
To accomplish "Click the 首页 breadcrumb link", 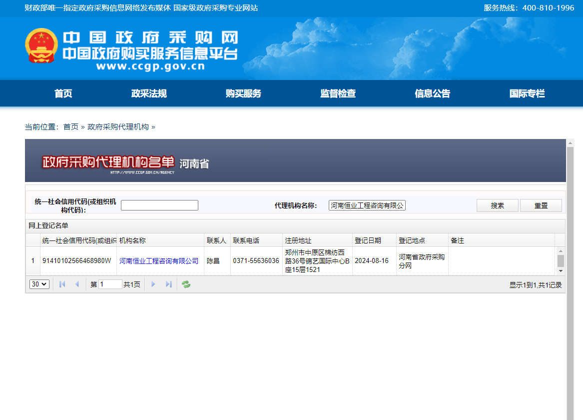I will [x=70, y=127].
